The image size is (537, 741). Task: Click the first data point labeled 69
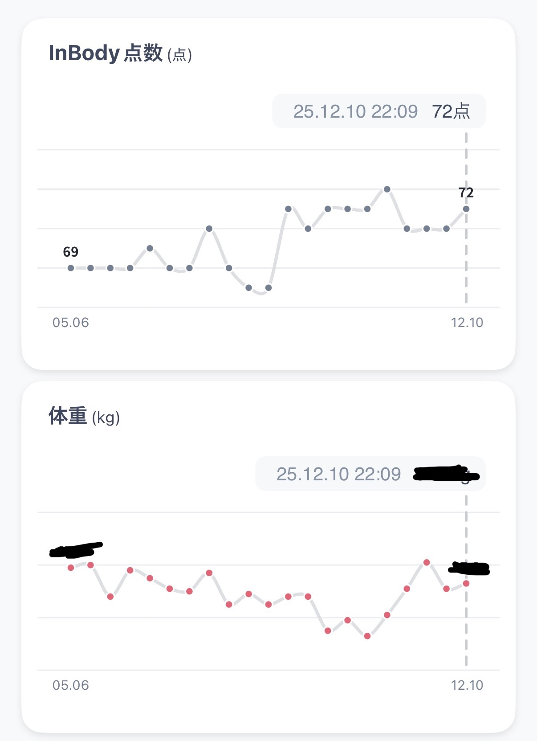[x=71, y=268]
